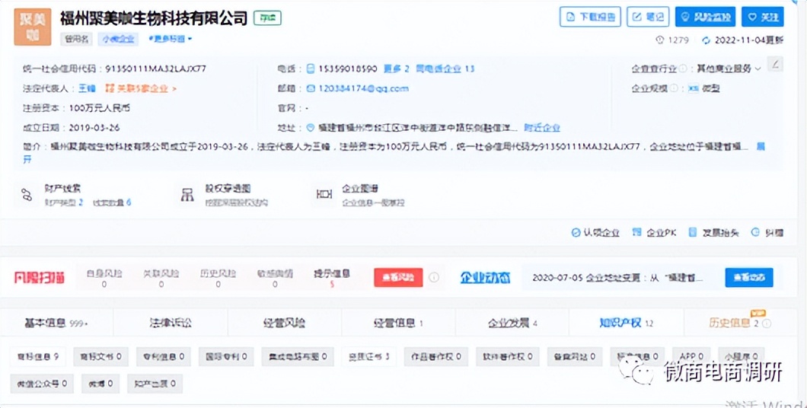The image size is (807, 408).
Task: Switch to the 基本信息 999+ tab
Action: 56,323
